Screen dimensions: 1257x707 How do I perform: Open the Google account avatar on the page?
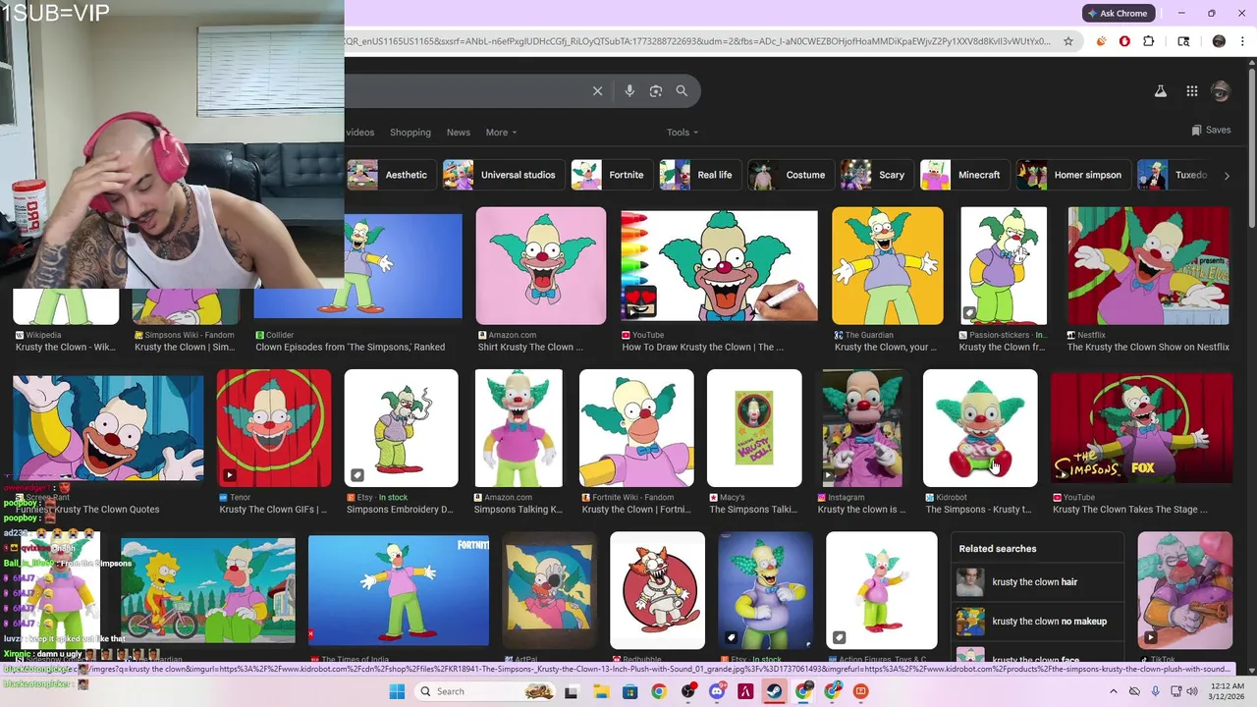coord(1221,91)
